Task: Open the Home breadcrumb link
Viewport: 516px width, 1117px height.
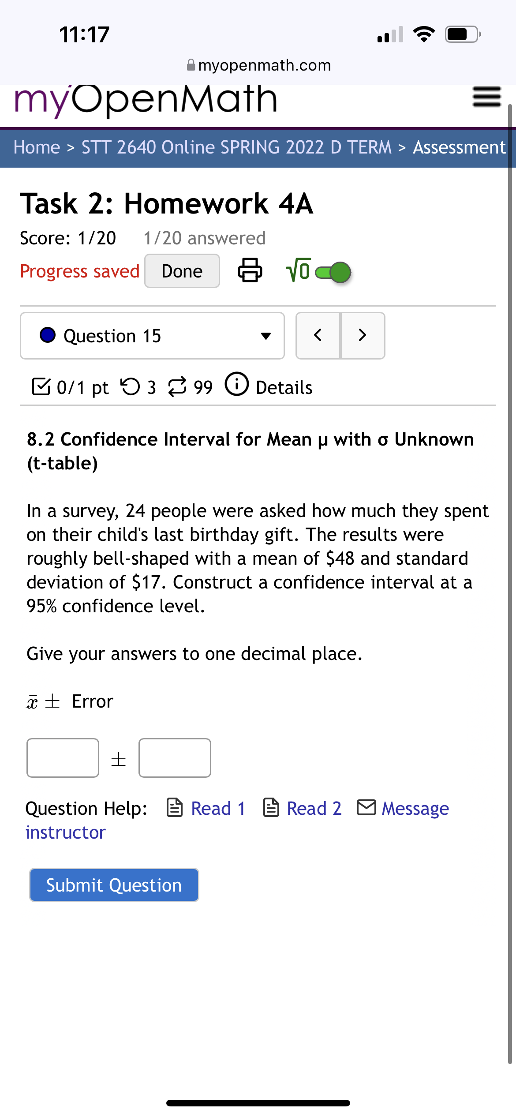Action: pos(36,147)
